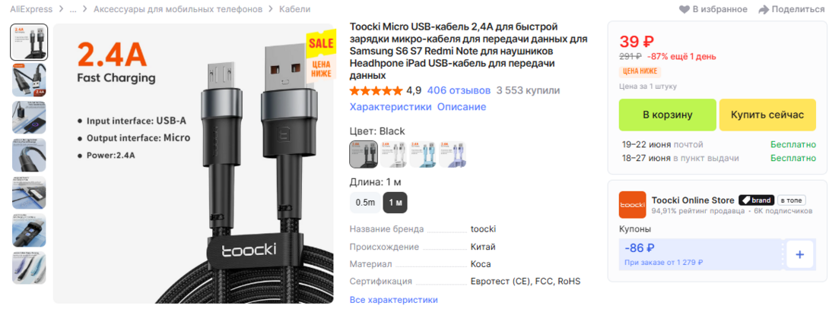Expand Все характеристики link

pyautogui.click(x=394, y=300)
